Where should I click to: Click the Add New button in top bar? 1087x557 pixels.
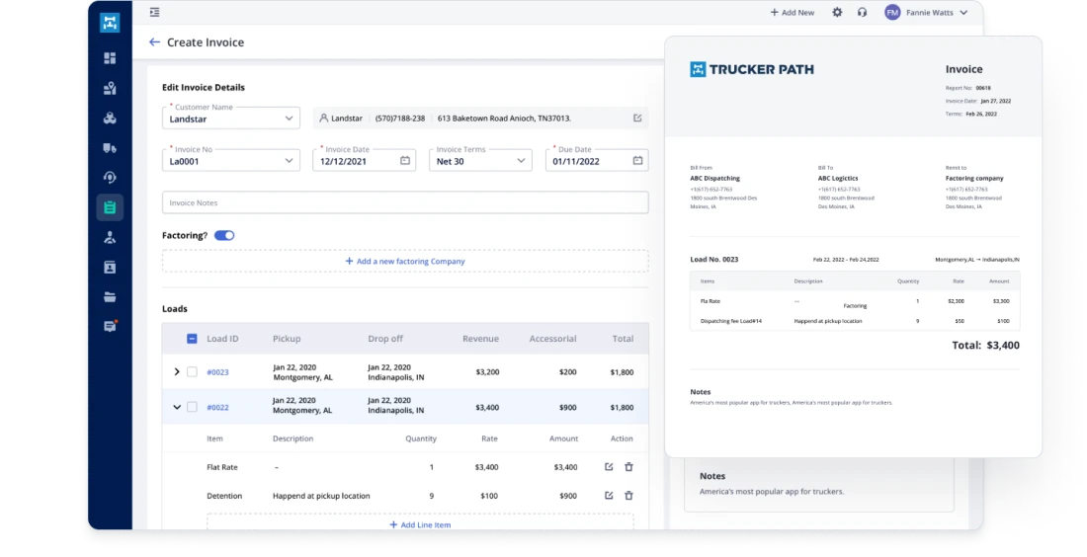tap(793, 13)
